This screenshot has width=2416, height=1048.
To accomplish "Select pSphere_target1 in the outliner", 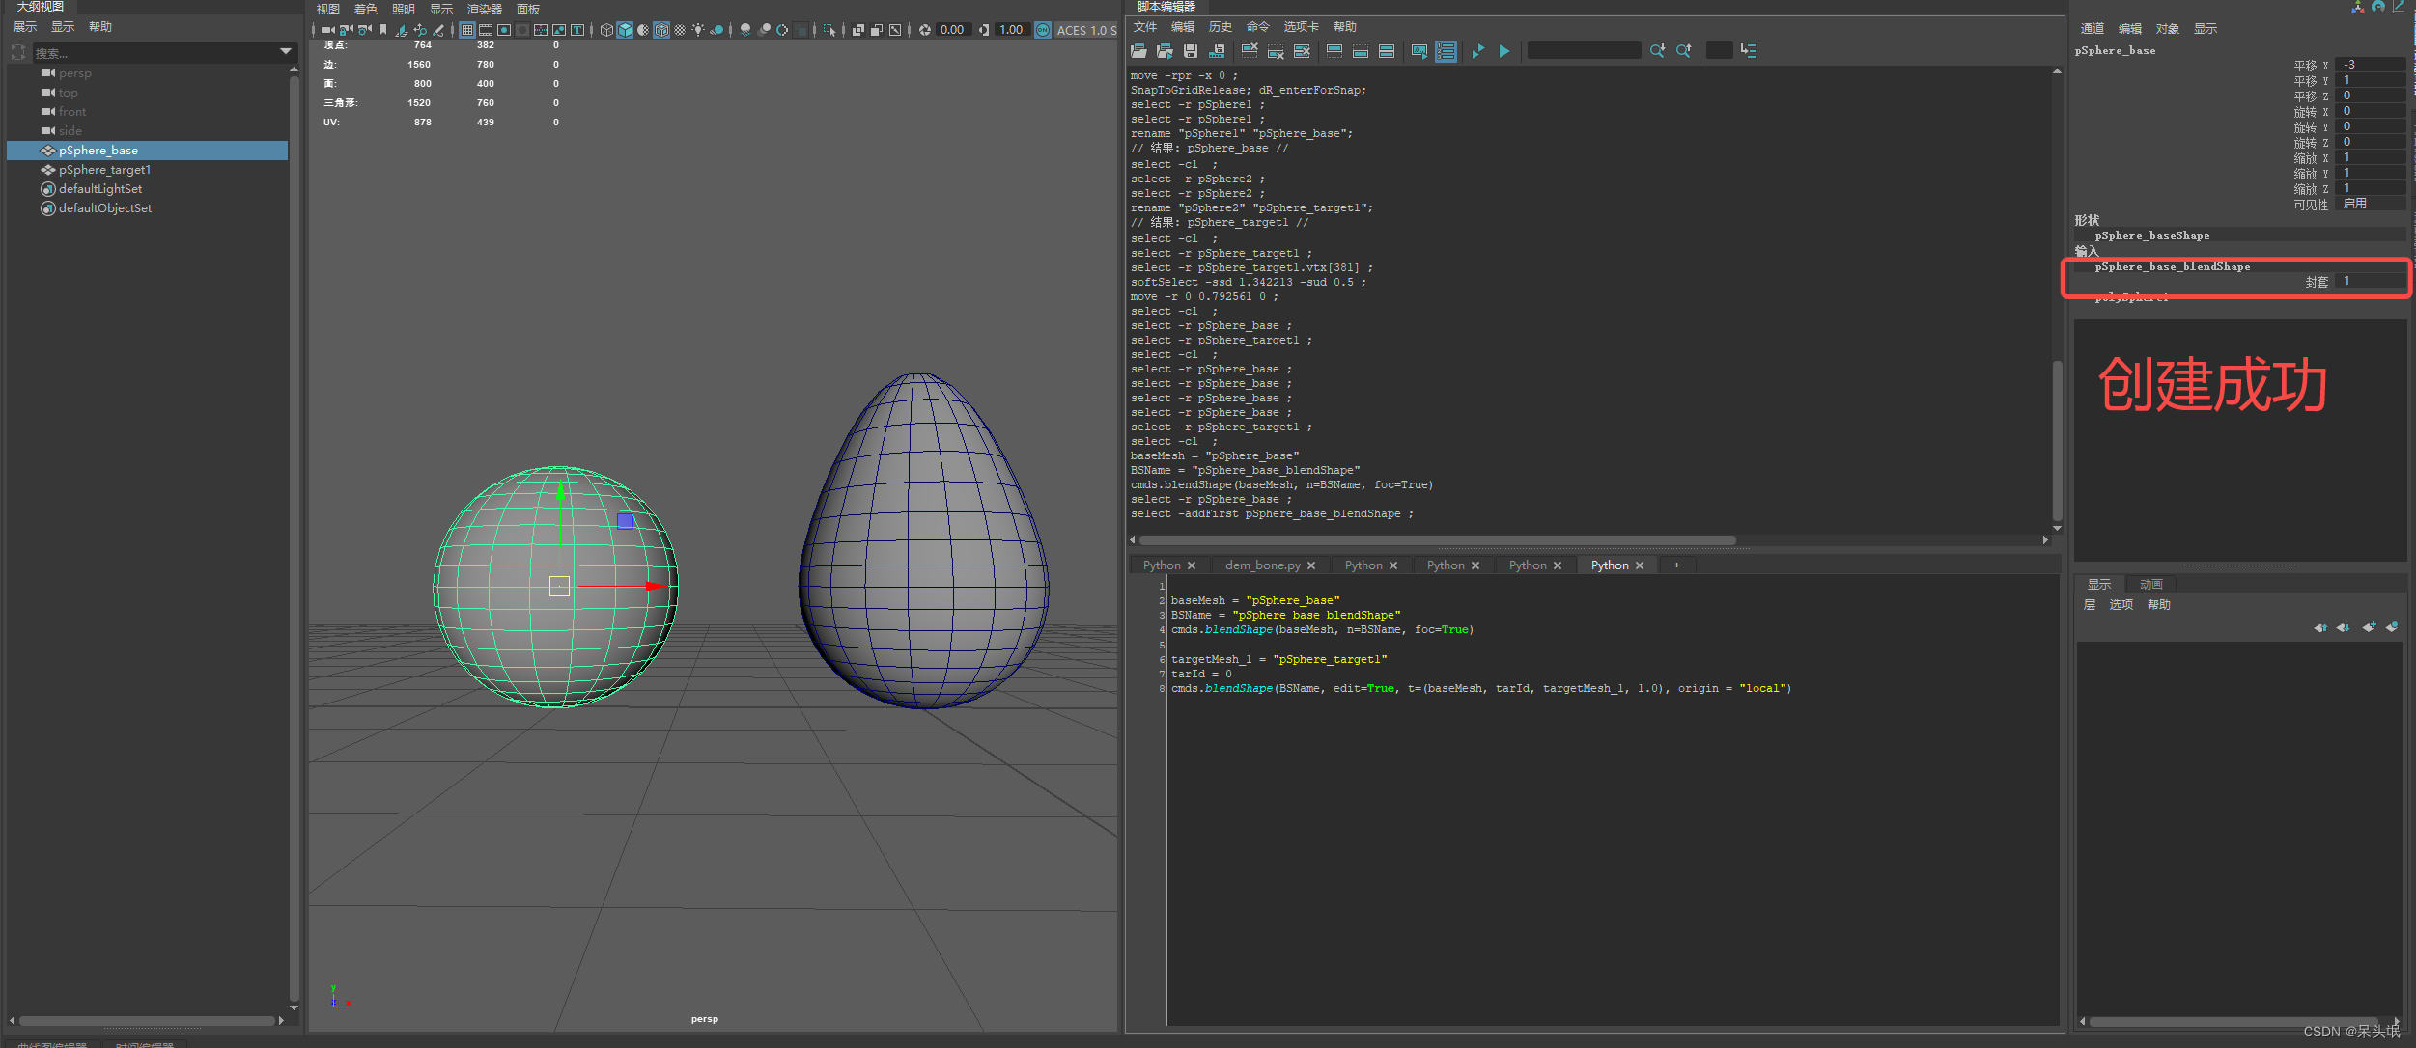I will click(104, 170).
